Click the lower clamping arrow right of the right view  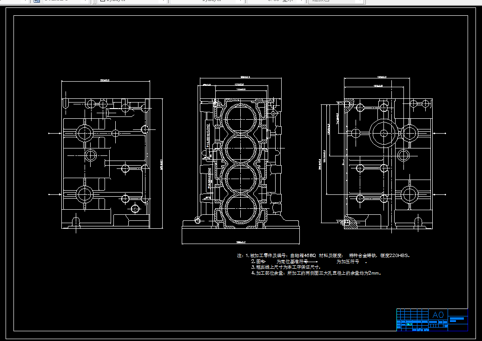[439, 194]
